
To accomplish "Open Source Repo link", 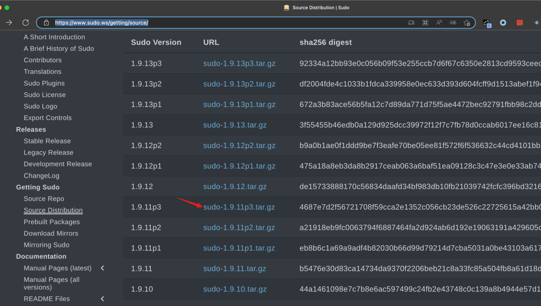I will 44,199.
